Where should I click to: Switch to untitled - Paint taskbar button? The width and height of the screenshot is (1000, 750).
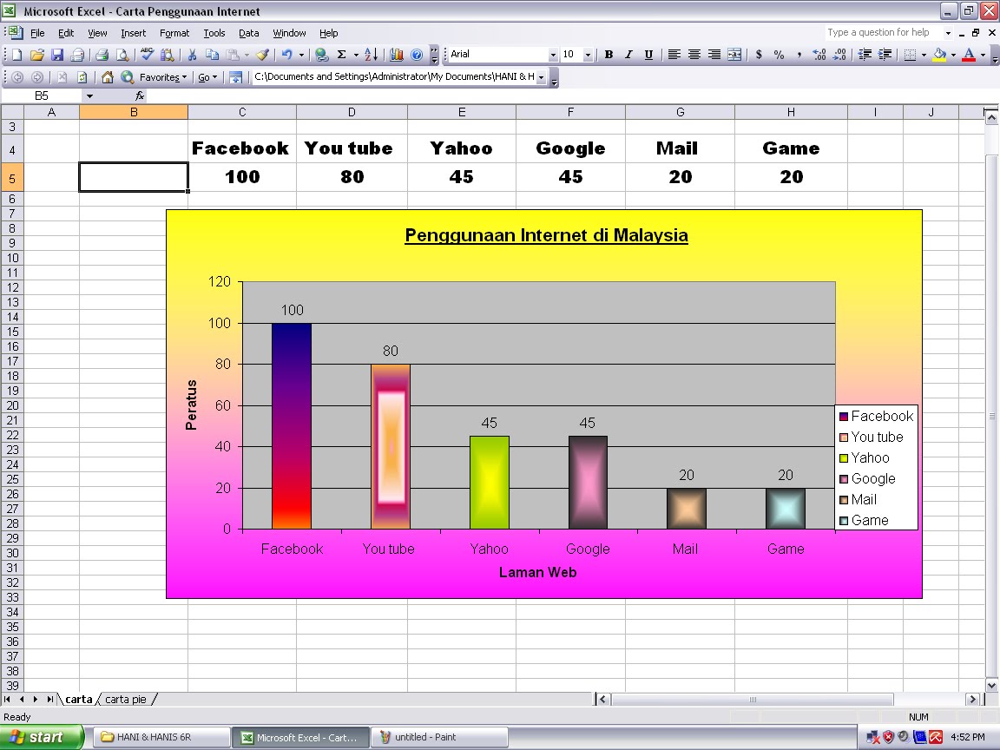(x=439, y=737)
